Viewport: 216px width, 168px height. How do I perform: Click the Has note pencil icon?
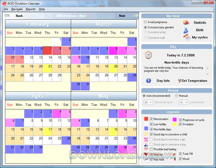[146, 159]
